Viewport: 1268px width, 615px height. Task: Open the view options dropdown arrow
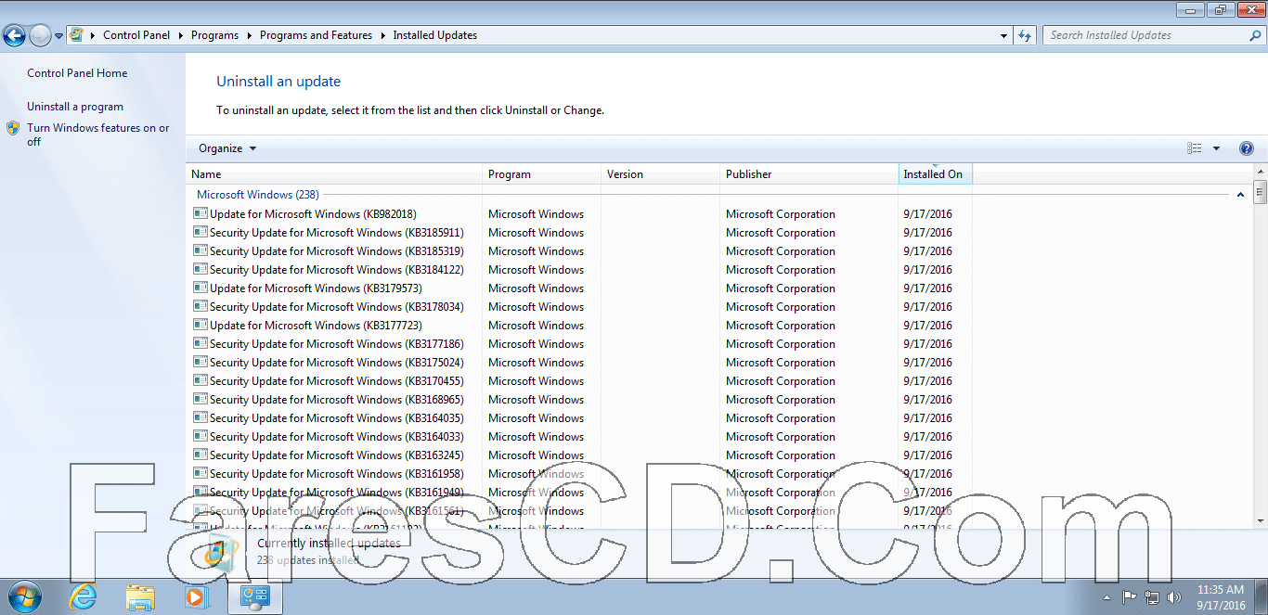[x=1217, y=148]
